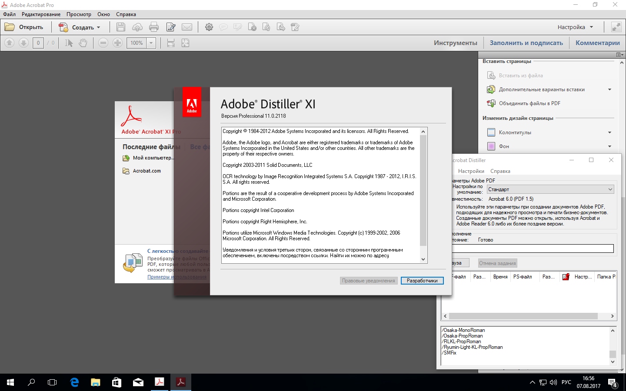626x391 pixels.
Task: Open the tools panel options menu icon
Action: 620,55
